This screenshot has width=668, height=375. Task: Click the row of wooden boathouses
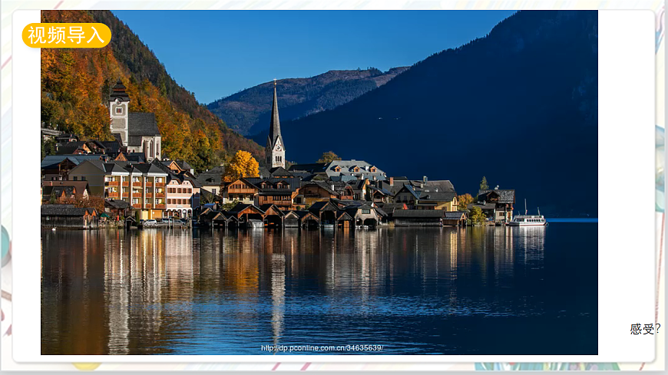[x=284, y=217]
